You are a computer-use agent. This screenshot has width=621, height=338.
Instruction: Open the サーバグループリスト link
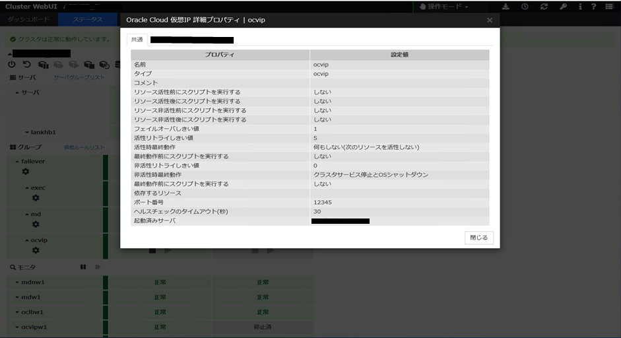point(79,78)
